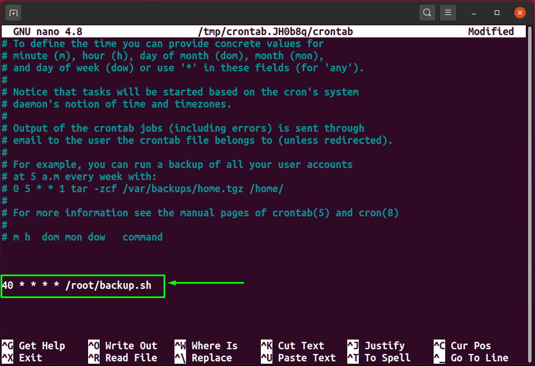Click the 'For more information see the manual' line
535x366 pixels.
click(200, 213)
